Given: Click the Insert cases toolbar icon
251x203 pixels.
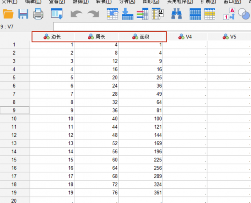Looking at the screenshot, I should pyautogui.click(x=195, y=14).
